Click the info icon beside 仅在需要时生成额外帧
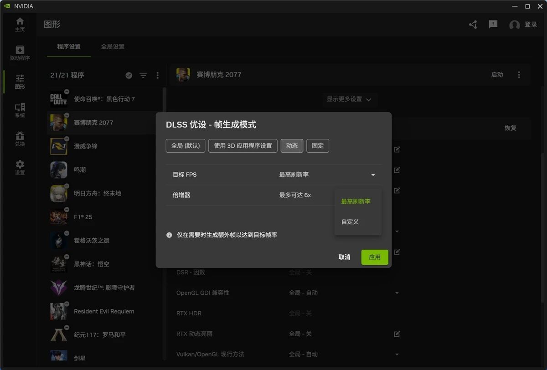 169,235
